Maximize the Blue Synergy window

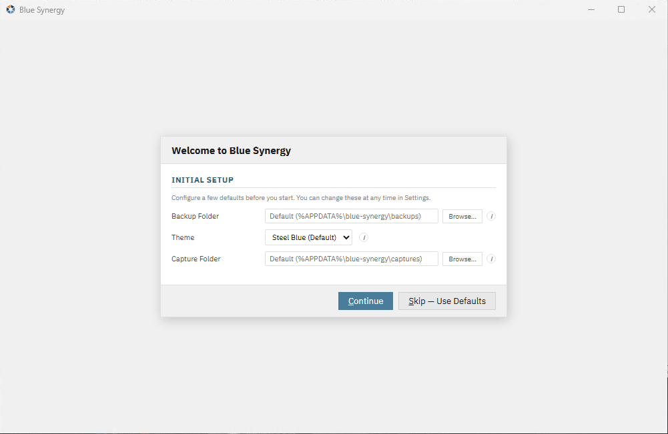tap(621, 10)
